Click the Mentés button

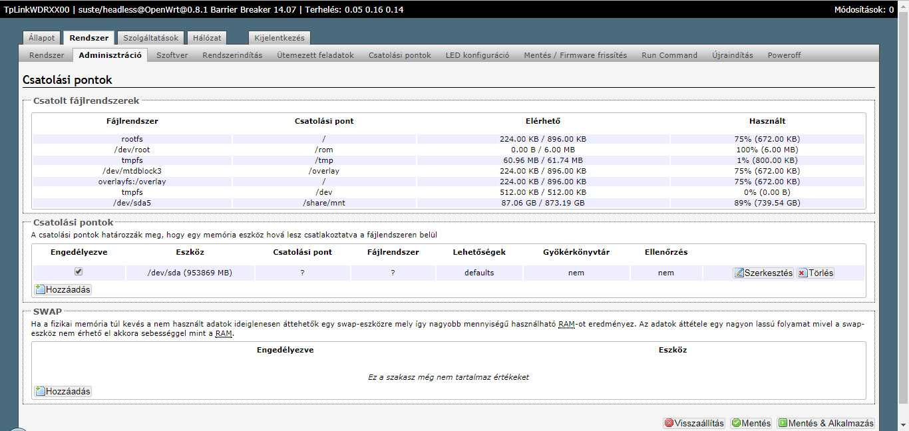click(x=751, y=423)
